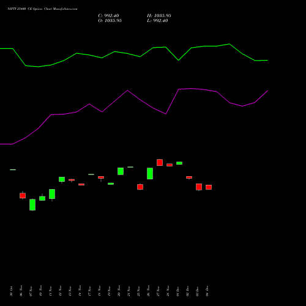Select the red candle above 28 Nov
Image resolution: width=306 pixels, height=306 pixels.
tap(170, 165)
